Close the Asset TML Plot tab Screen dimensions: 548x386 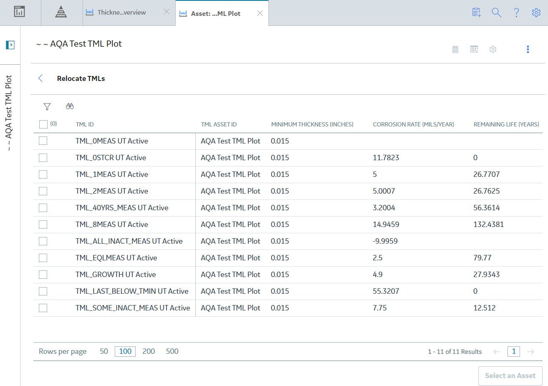click(x=260, y=13)
